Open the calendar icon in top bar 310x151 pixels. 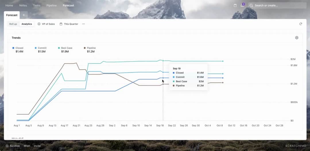point(235,5)
